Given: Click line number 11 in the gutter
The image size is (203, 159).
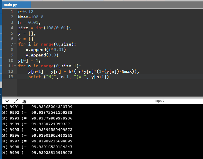Looking at the screenshot, I should [11, 66].
